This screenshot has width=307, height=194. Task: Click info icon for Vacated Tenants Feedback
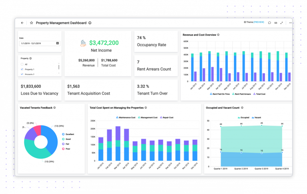coord(55,108)
